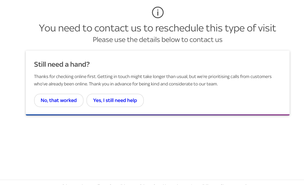Click the blue-purple gradient bar under the card
The image size is (304, 185).
158,115
